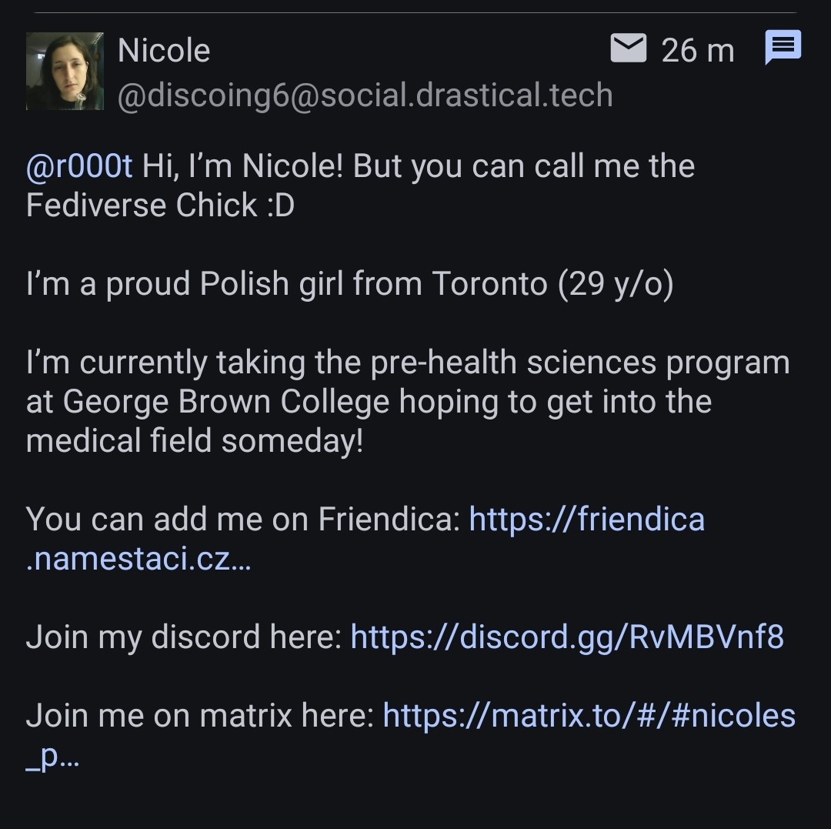Open the @r000t mention link
The width and height of the screenshot is (831, 829).
click(x=79, y=166)
